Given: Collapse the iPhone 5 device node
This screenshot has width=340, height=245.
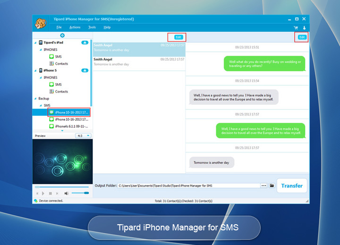Looking at the screenshot, I should point(35,70).
